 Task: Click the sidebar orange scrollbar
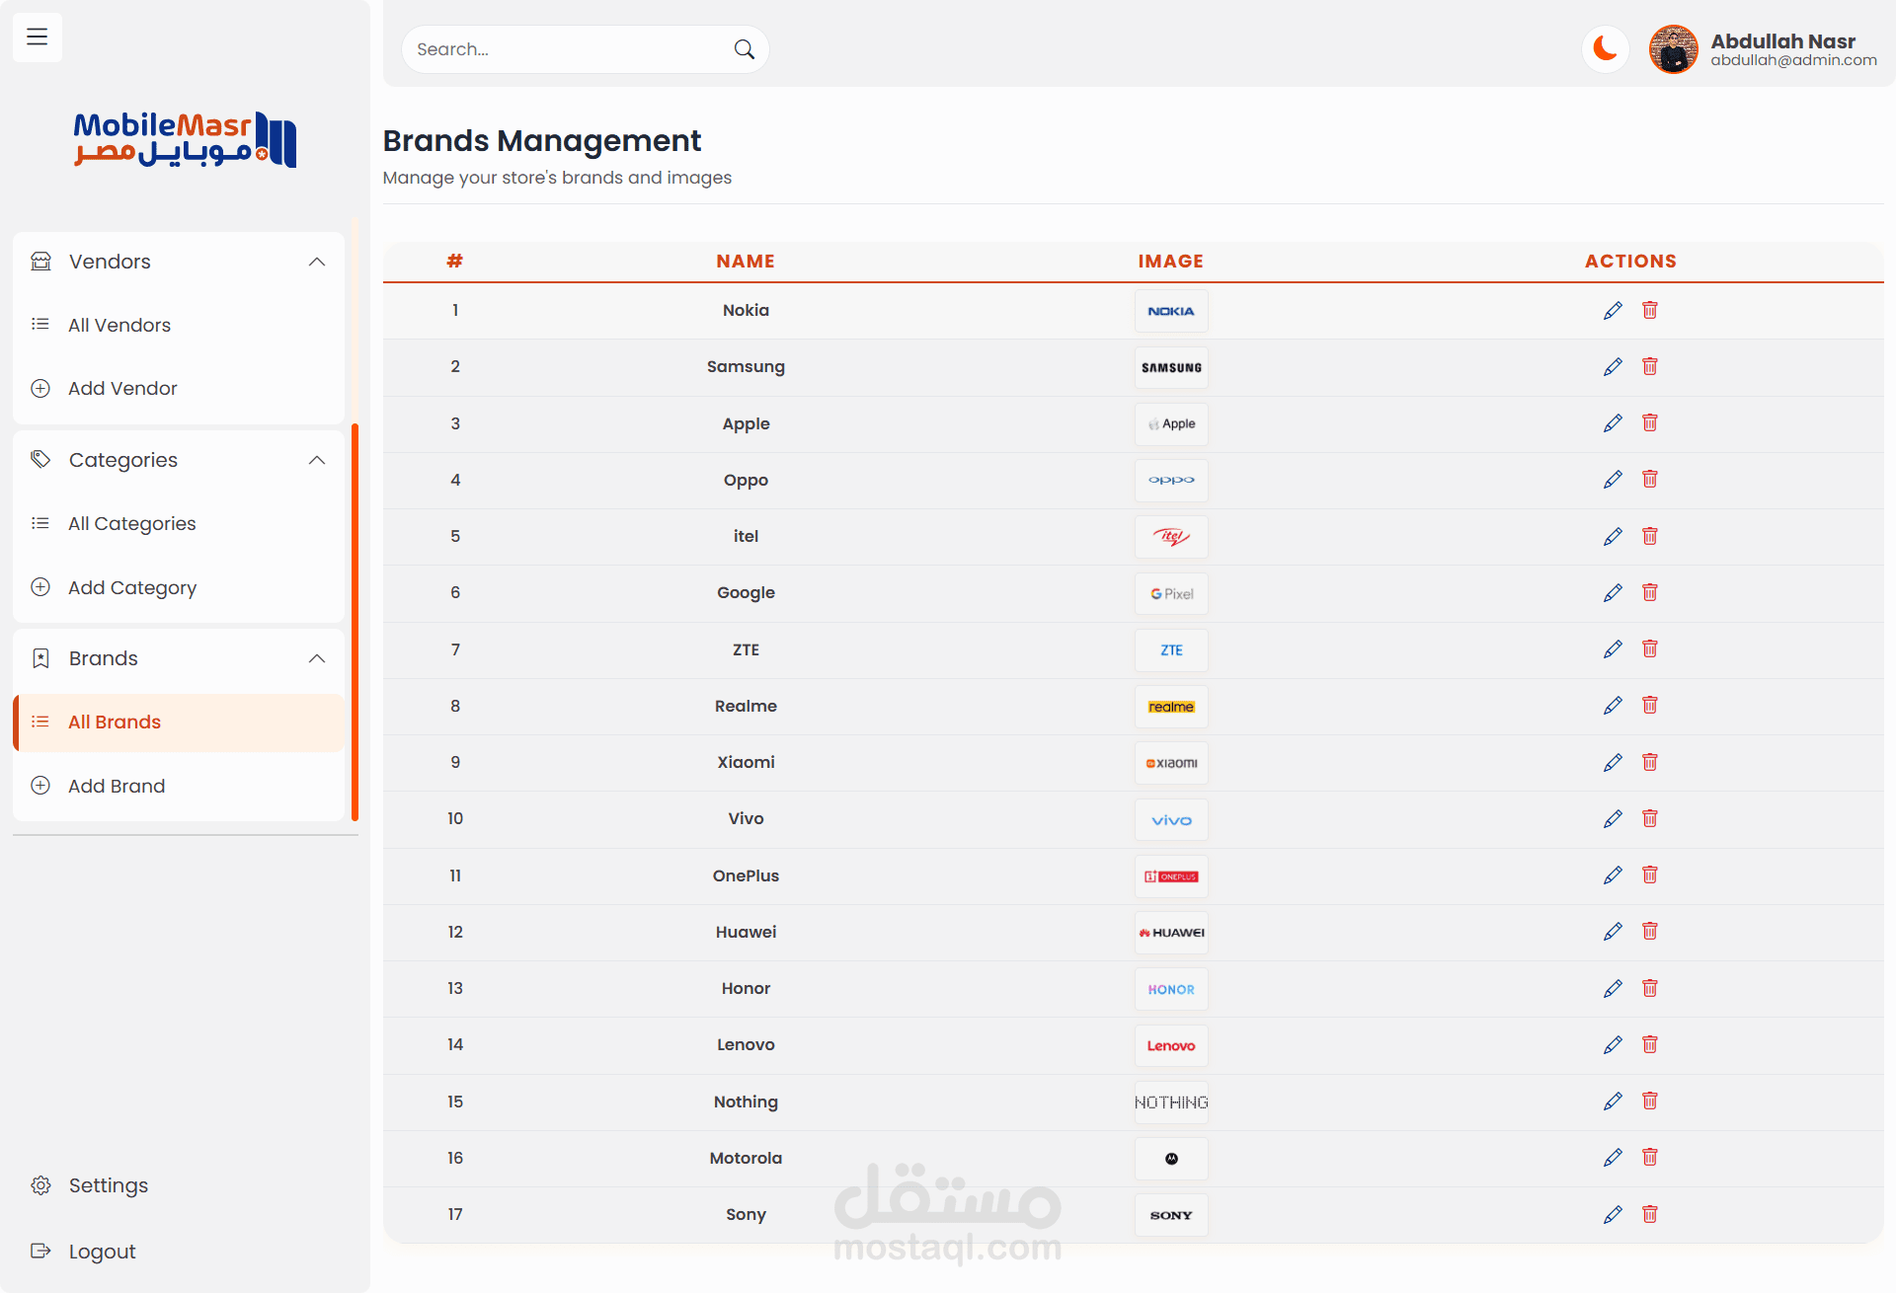tap(355, 622)
